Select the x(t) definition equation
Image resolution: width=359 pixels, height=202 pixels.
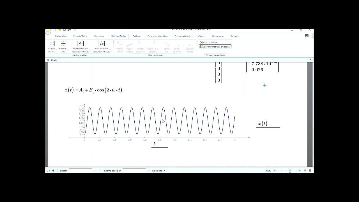pyautogui.click(x=93, y=90)
